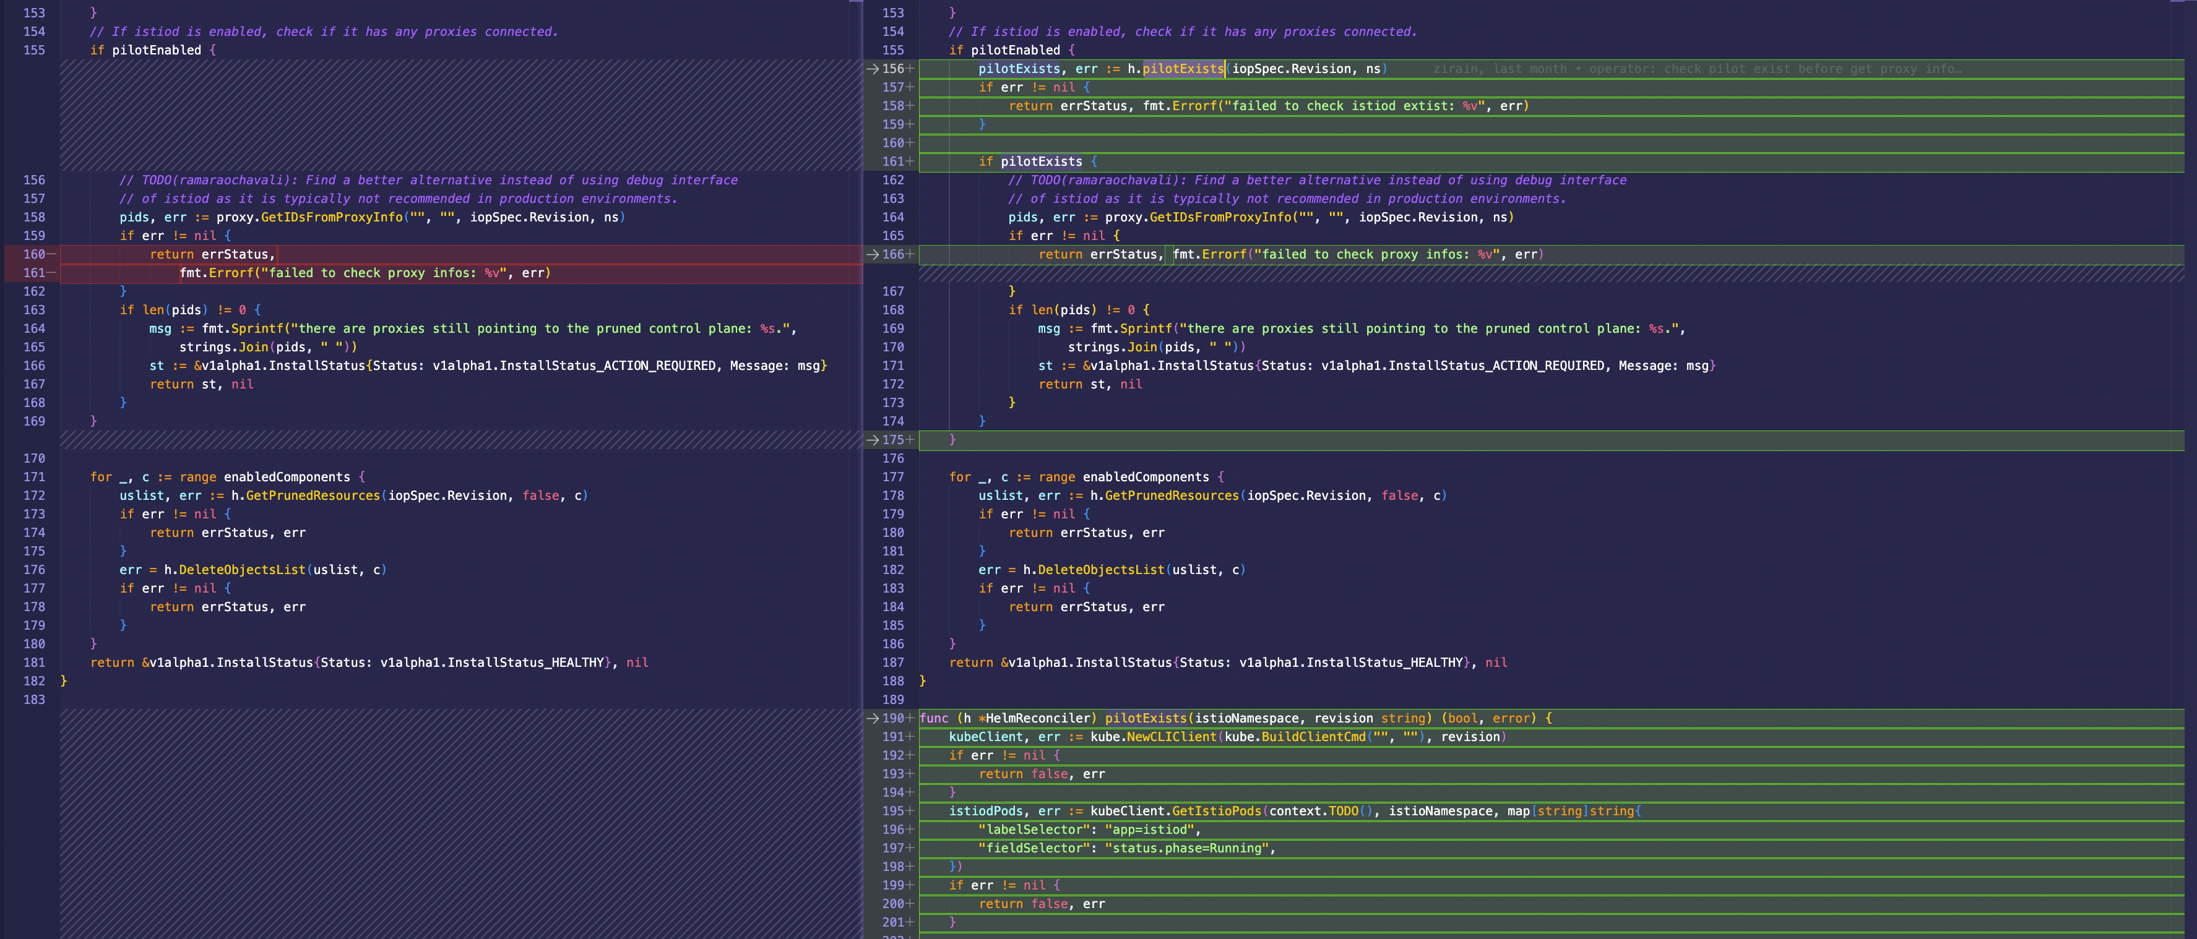Click the revert arrow beside right line 190

[871, 718]
